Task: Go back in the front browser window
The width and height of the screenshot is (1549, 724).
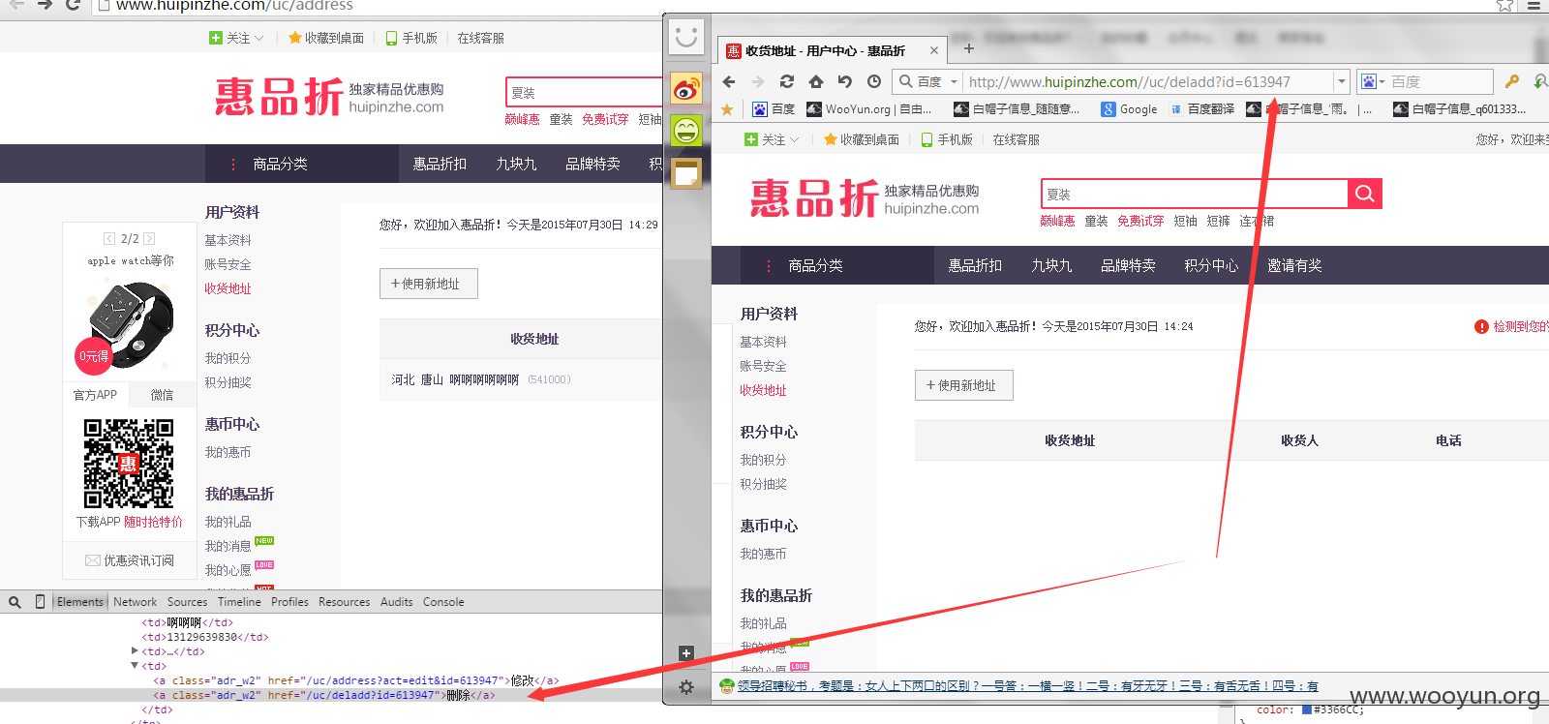Action: pos(729,81)
